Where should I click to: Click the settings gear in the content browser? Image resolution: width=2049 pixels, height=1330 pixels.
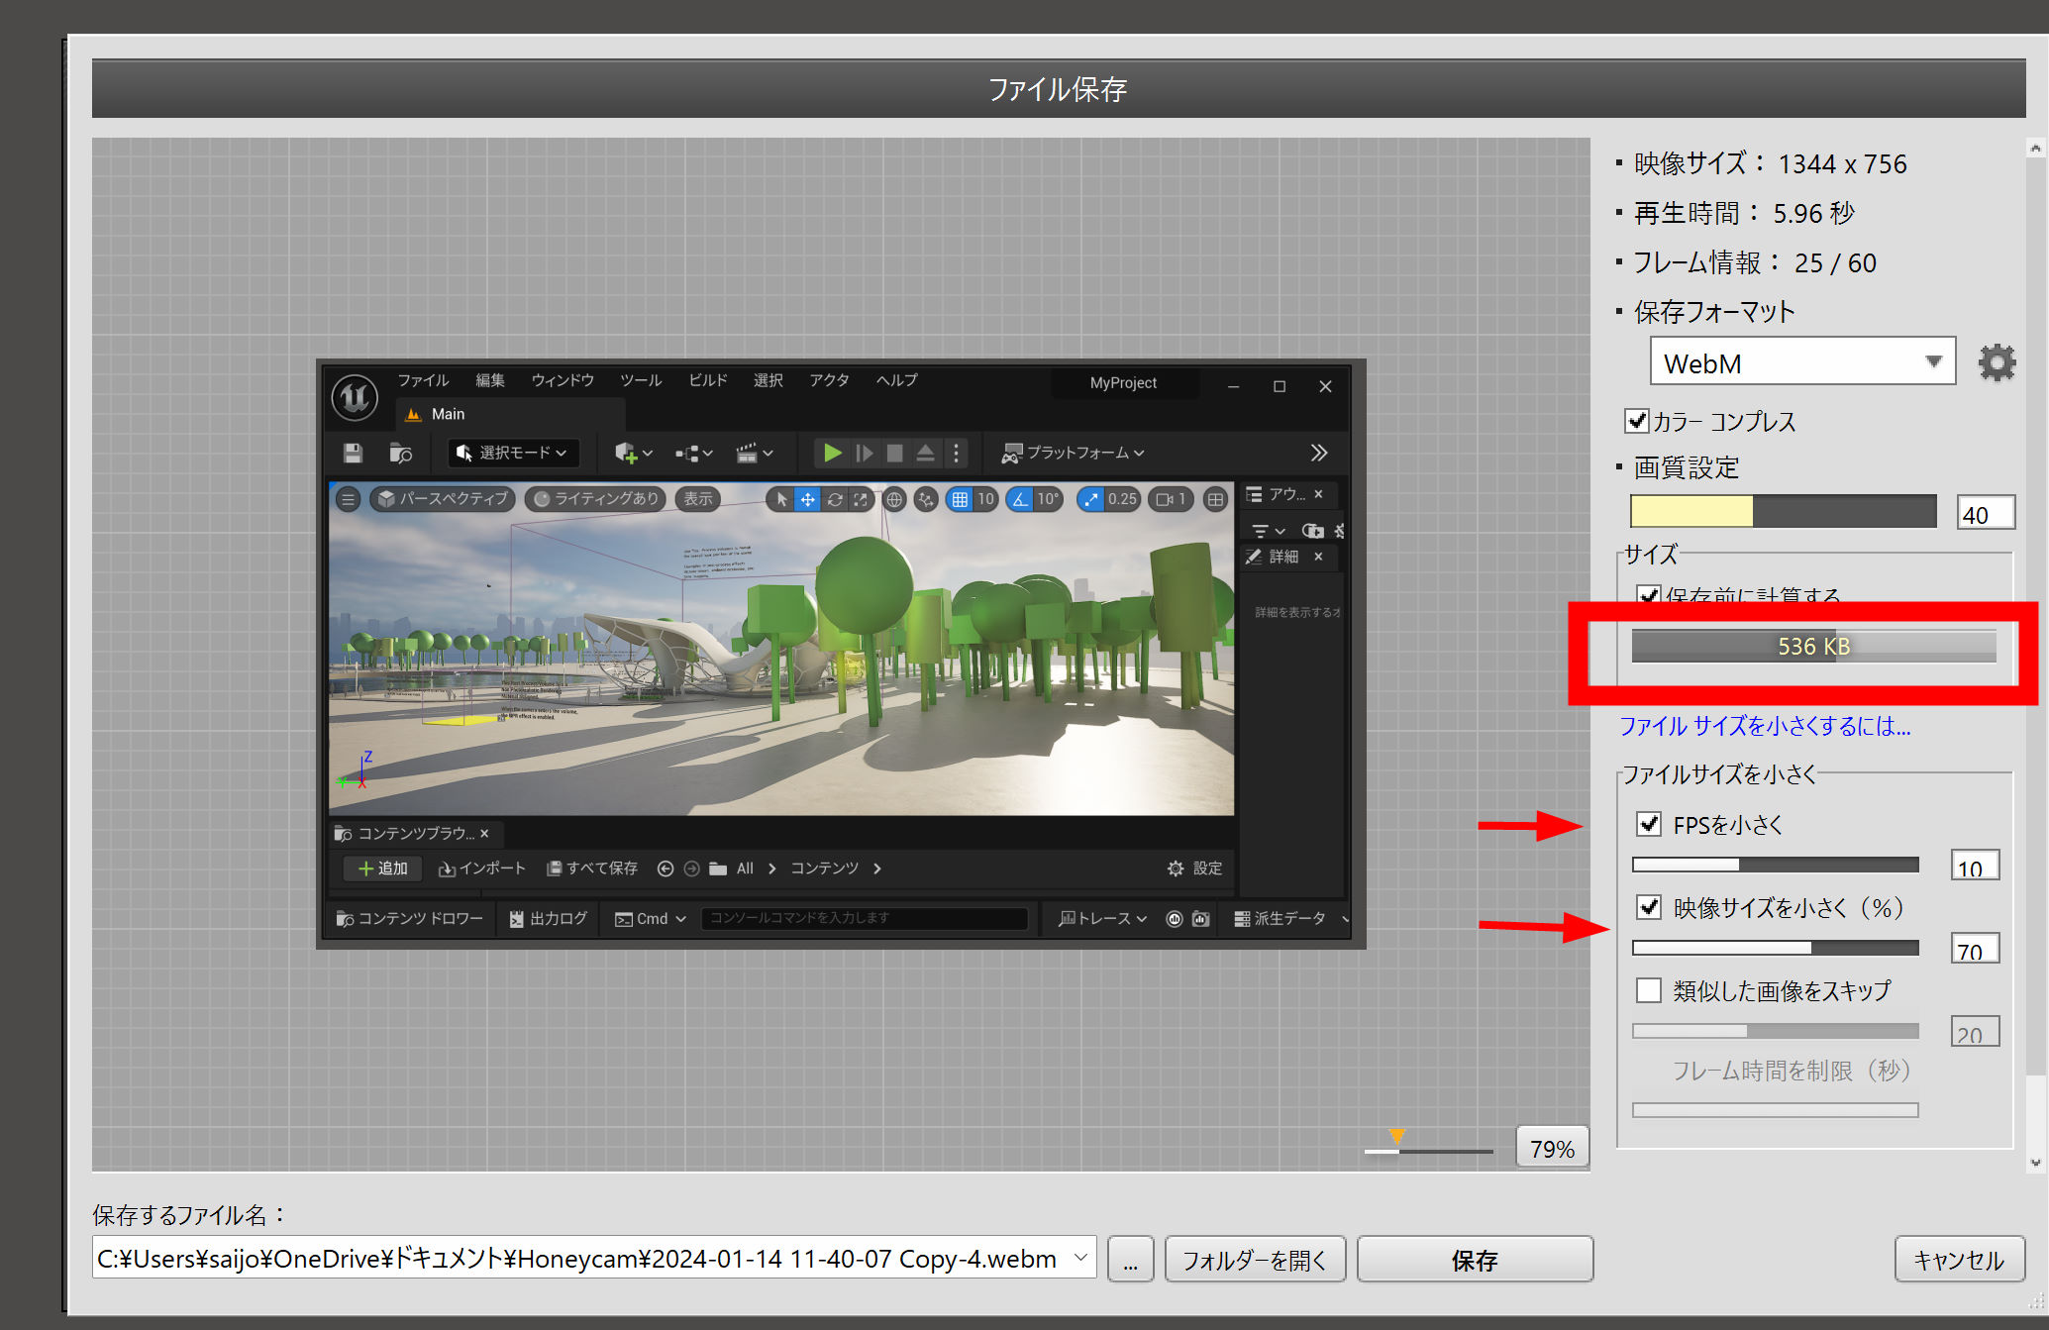coord(1176,869)
